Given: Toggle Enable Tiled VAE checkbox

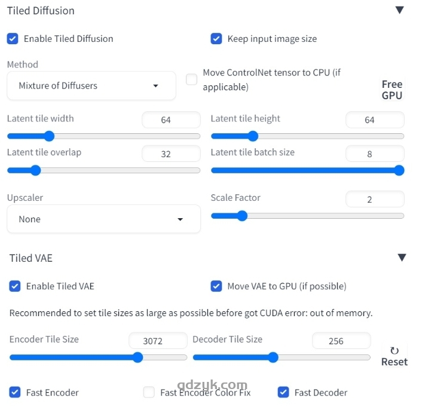Looking at the screenshot, I should click(x=15, y=286).
